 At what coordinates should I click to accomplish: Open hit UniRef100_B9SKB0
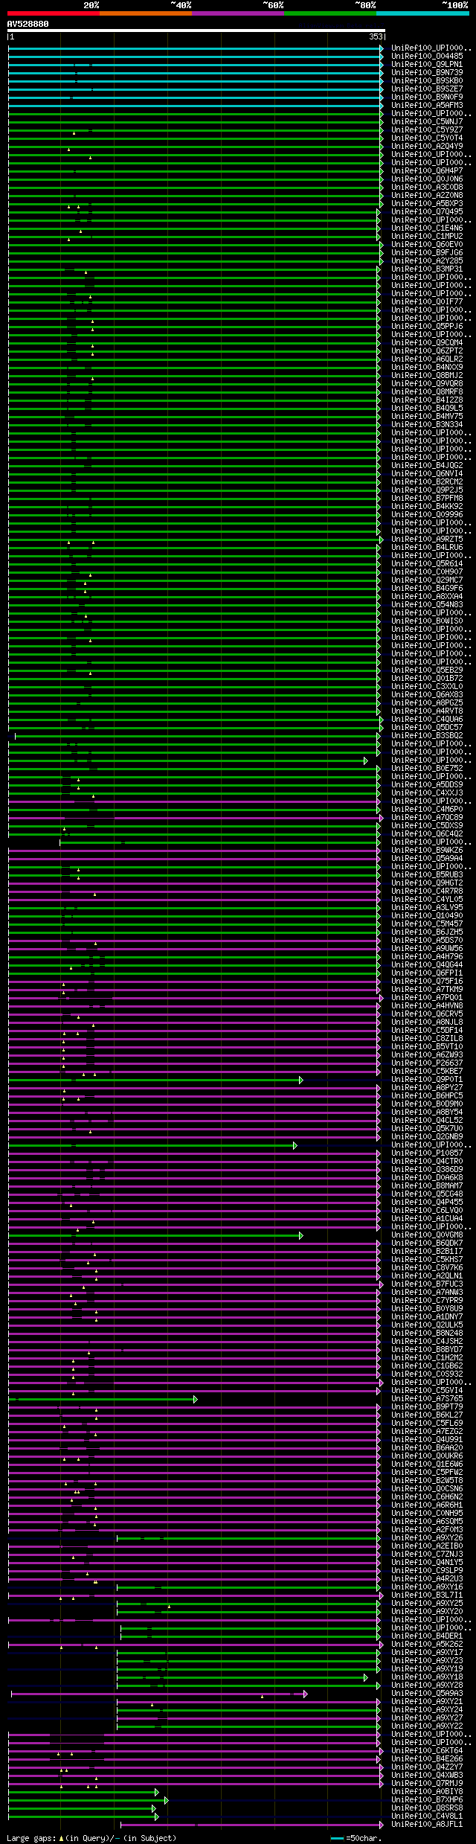[x=427, y=81]
